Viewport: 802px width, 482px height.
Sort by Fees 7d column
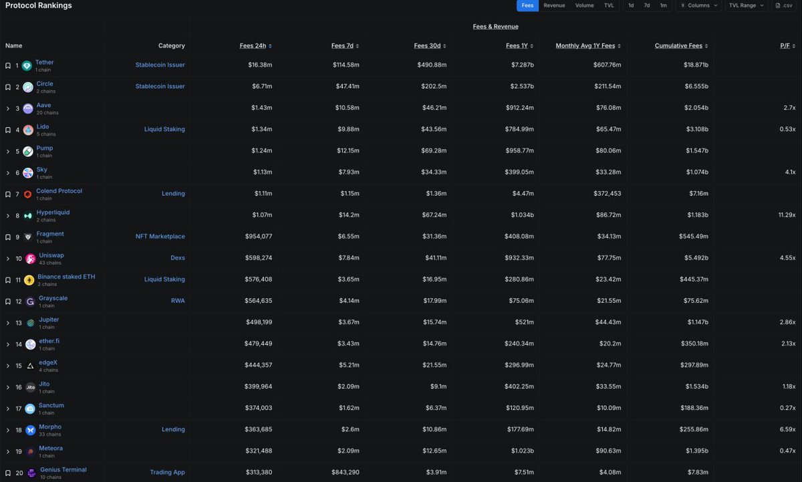click(345, 45)
